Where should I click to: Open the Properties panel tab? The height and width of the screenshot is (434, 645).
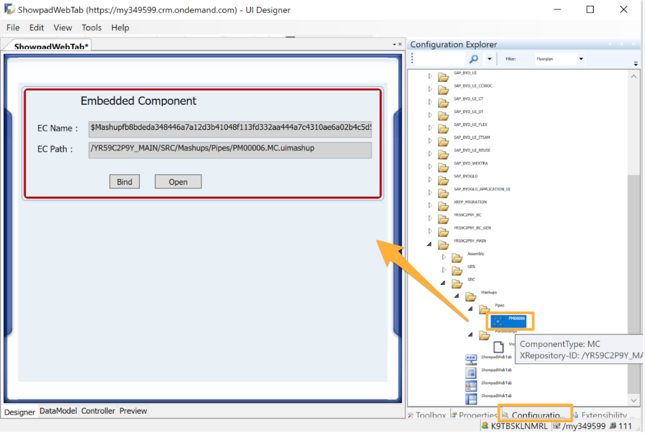pyautogui.click(x=475, y=415)
